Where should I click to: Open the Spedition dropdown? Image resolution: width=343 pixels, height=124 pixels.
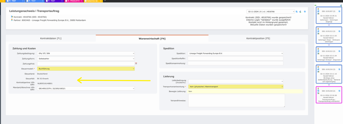pyautogui.click(x=236, y=53)
